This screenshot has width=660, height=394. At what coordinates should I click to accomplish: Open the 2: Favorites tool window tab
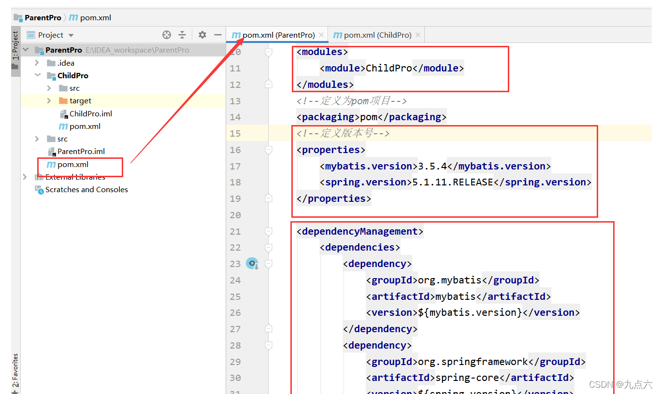[15, 371]
